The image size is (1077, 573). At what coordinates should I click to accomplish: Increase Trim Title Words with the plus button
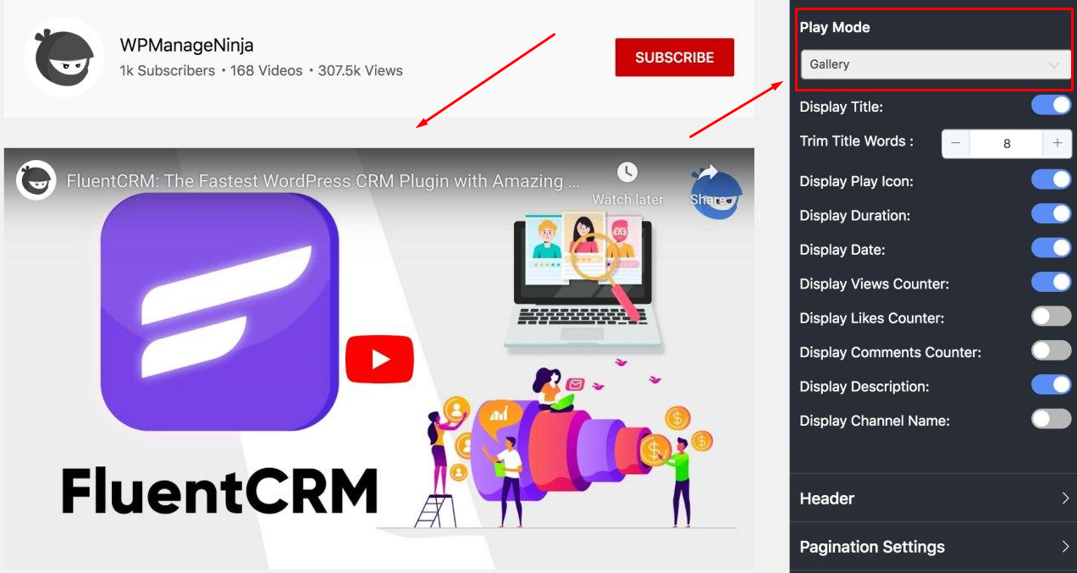(1058, 143)
